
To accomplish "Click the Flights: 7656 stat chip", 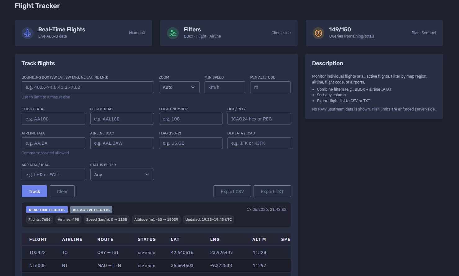I will [x=39, y=219].
